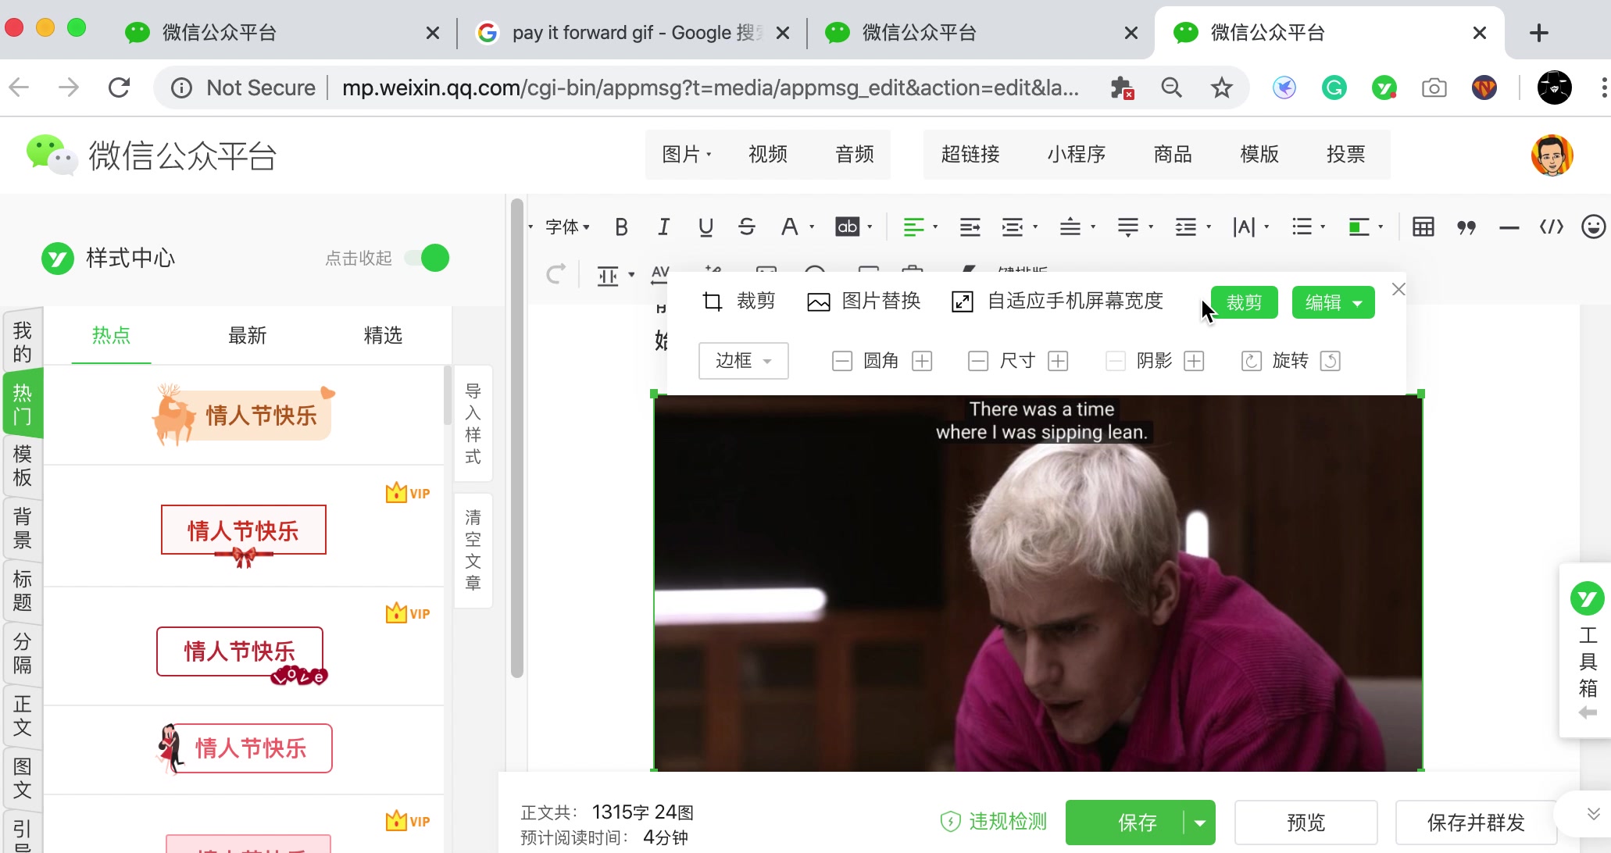Increase image shadow 阴影
This screenshot has width=1611, height=853.
[x=1195, y=361]
